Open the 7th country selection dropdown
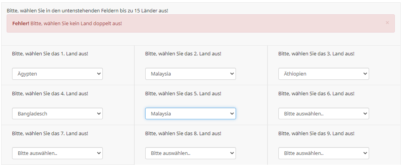 57,153
